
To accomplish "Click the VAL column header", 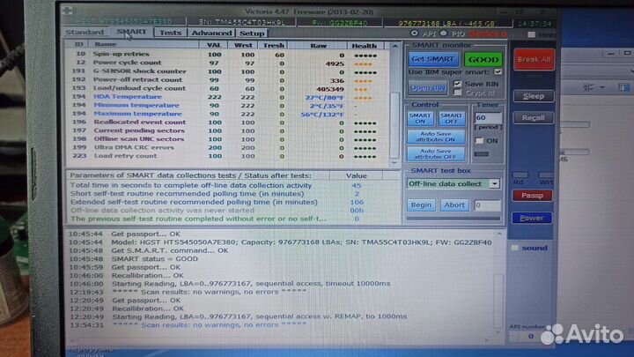I will (x=213, y=45).
